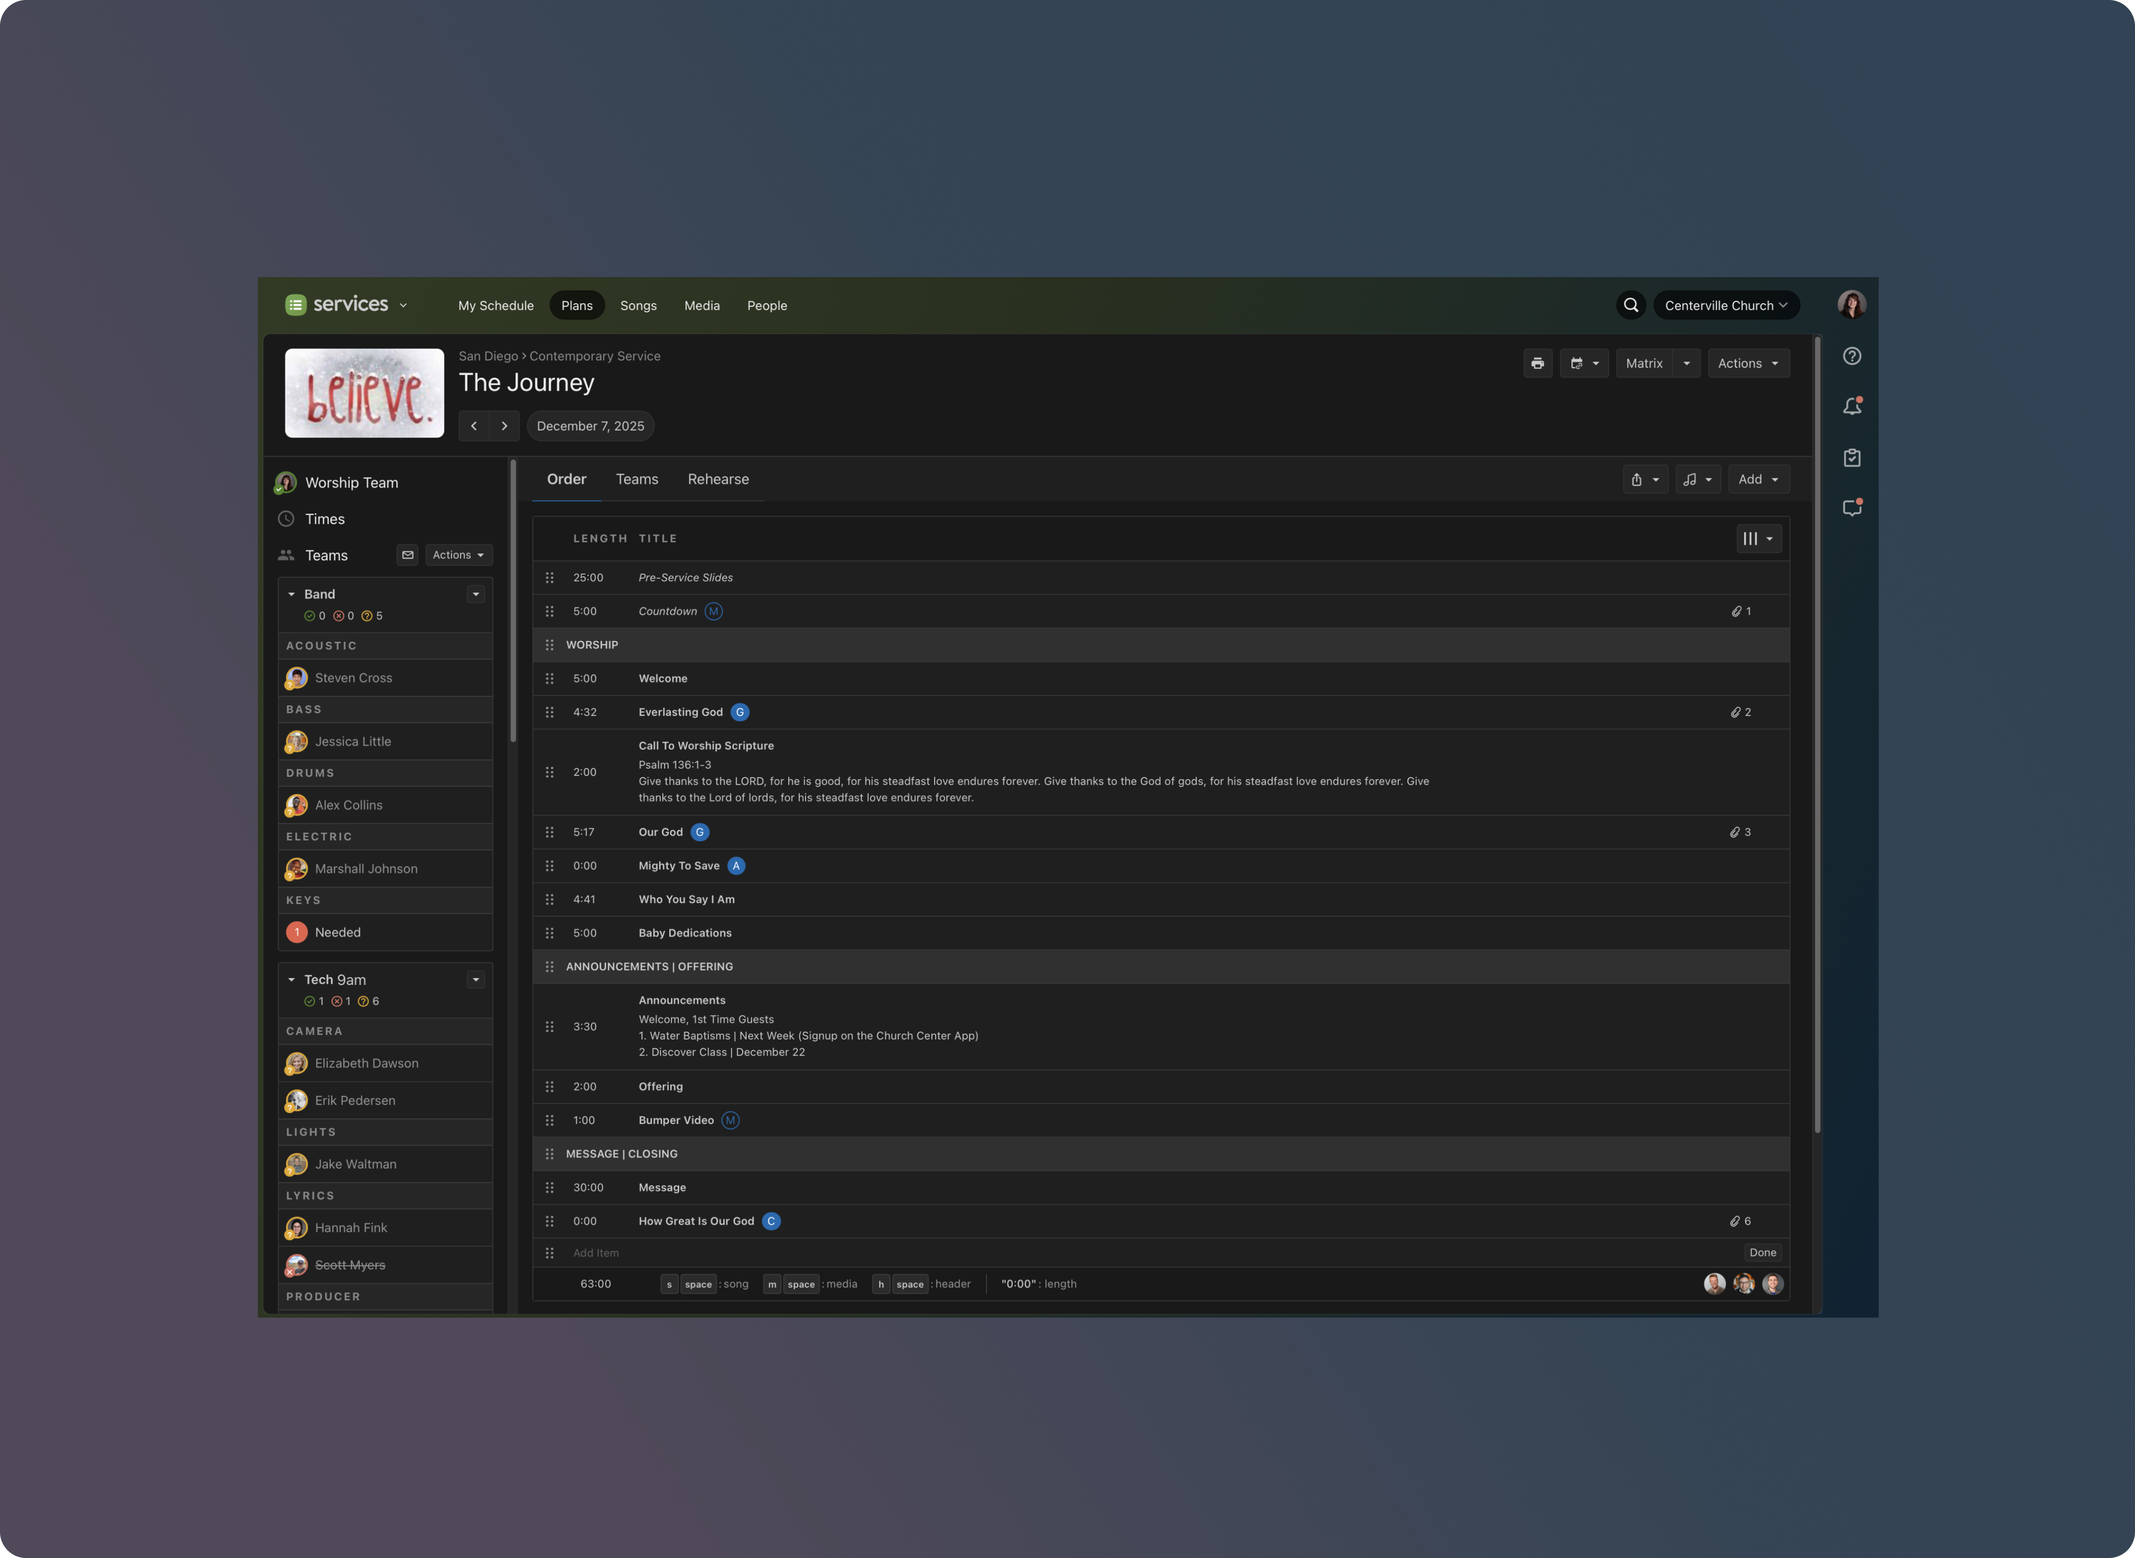Collapse the Tech 9am team section
The height and width of the screenshot is (1558, 2135).
[x=291, y=980]
